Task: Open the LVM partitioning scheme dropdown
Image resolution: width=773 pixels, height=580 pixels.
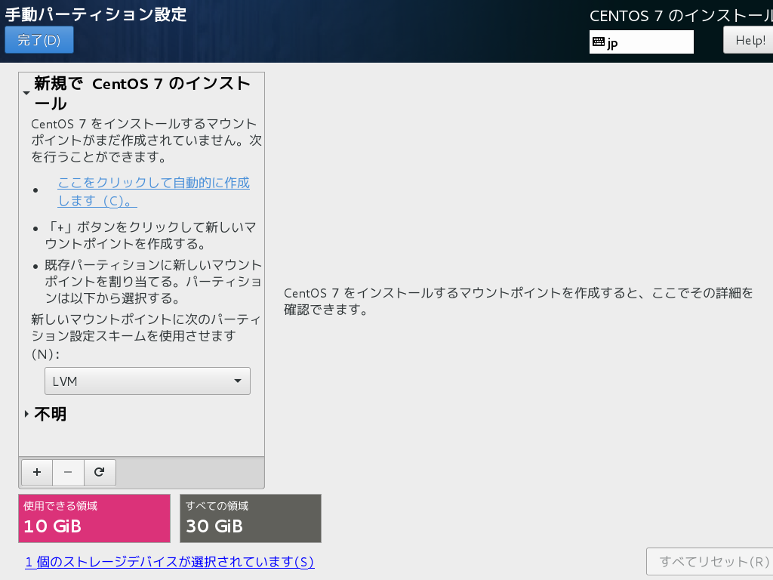Action: [x=147, y=381]
